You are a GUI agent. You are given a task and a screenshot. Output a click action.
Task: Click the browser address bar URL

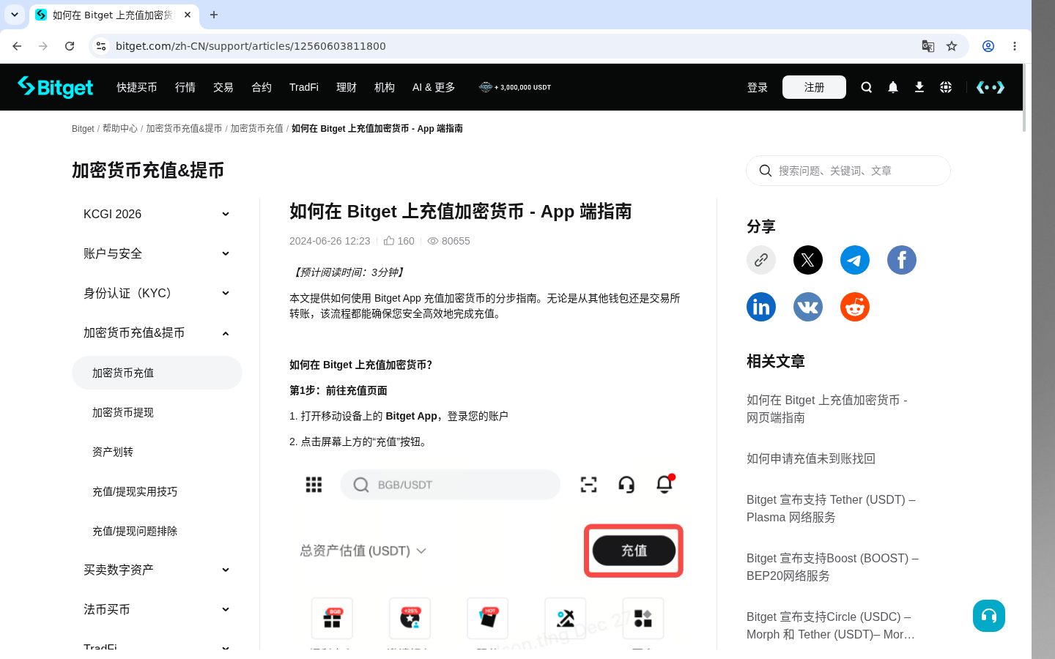[x=251, y=46]
